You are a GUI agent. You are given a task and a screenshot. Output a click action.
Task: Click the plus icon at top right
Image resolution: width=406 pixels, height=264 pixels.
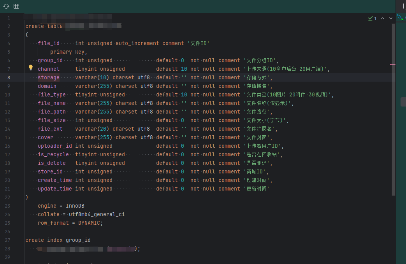403,6
